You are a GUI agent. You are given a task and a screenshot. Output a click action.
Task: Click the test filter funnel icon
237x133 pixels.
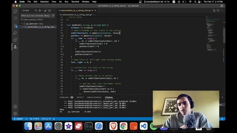click(x=53, y=16)
